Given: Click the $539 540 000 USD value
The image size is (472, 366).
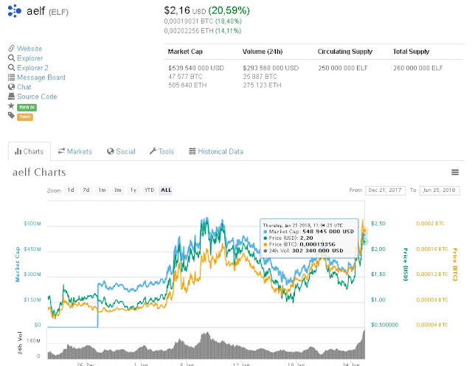Looking at the screenshot, I should [x=196, y=68].
